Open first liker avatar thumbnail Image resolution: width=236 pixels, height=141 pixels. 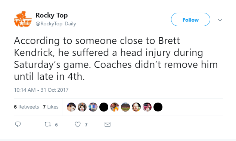[71, 107]
